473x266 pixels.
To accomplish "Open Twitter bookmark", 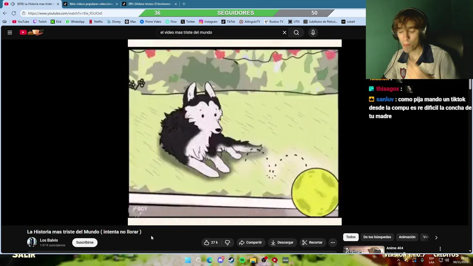I will (188, 22).
